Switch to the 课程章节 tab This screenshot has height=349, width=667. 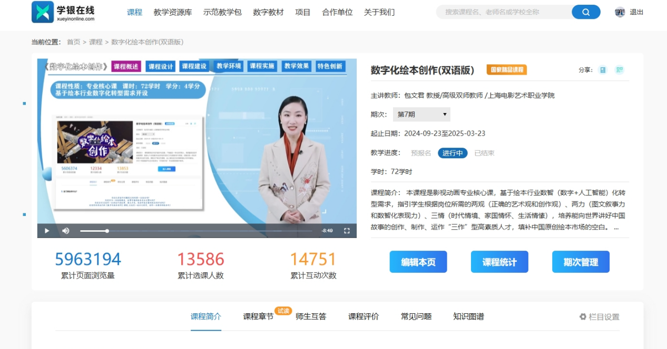[258, 316]
